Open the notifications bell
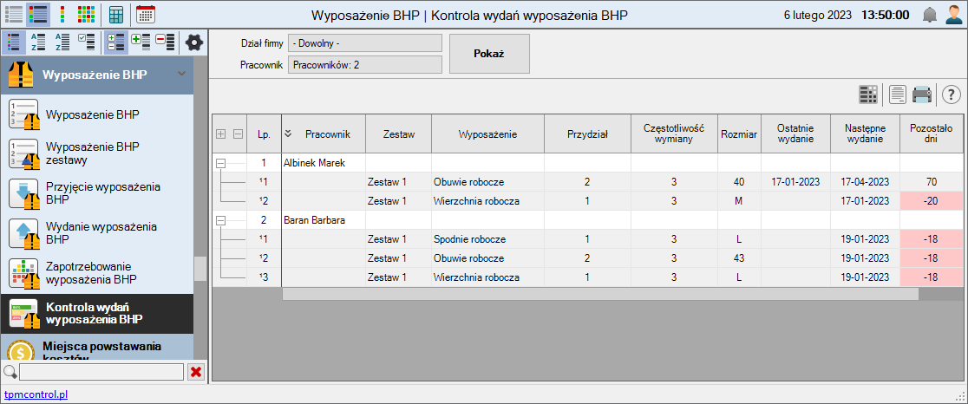968x404 pixels. pyautogui.click(x=929, y=15)
